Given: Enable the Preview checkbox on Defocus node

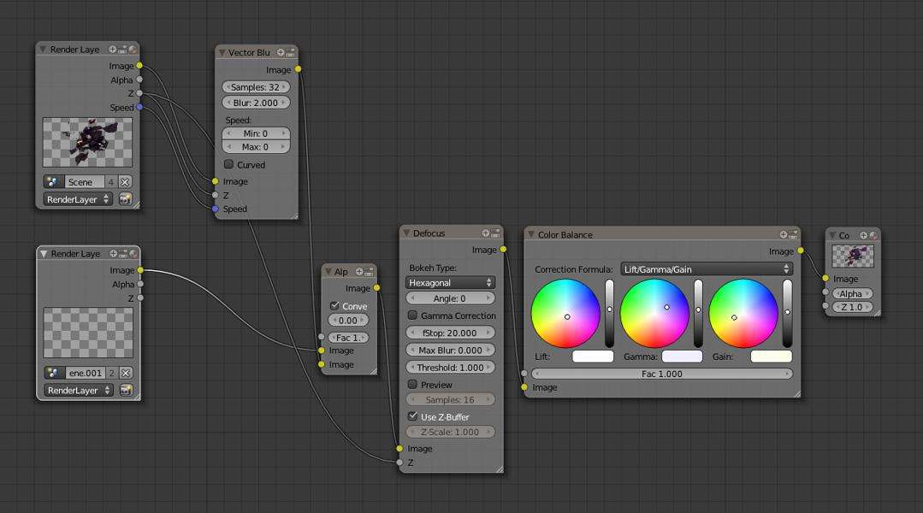Looking at the screenshot, I should pos(411,384).
